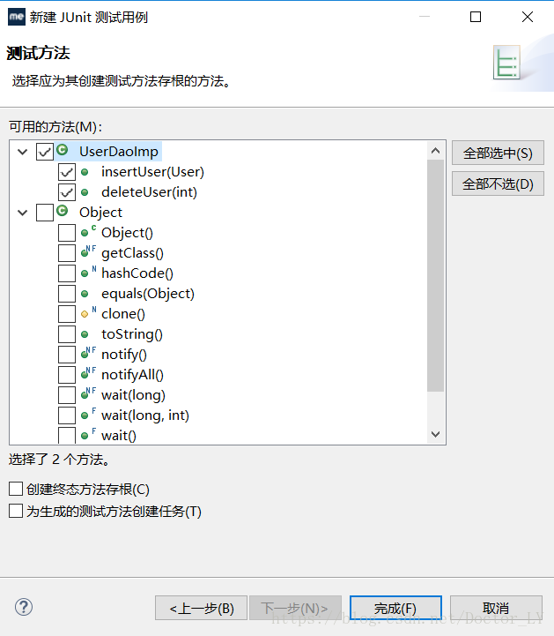
Task: Enable 创建终态方法存根(C) option
Action: 16,490
